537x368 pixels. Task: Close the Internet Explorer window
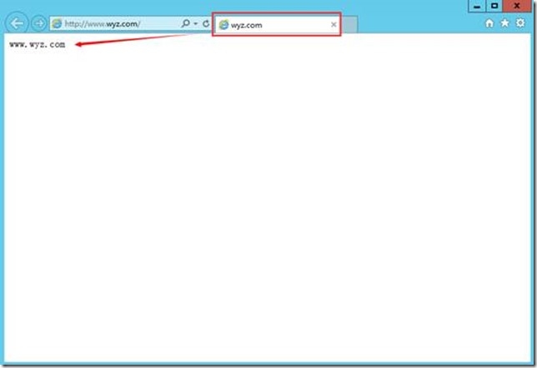pyautogui.click(x=517, y=6)
